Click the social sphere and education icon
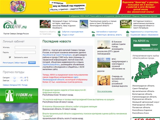This screenshot has height=120, width=160. click(128, 35)
